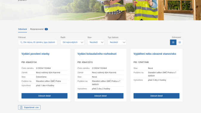201x113 pixels.
Task: Open the Řadit sorting dropdown
Action: coord(72,42)
